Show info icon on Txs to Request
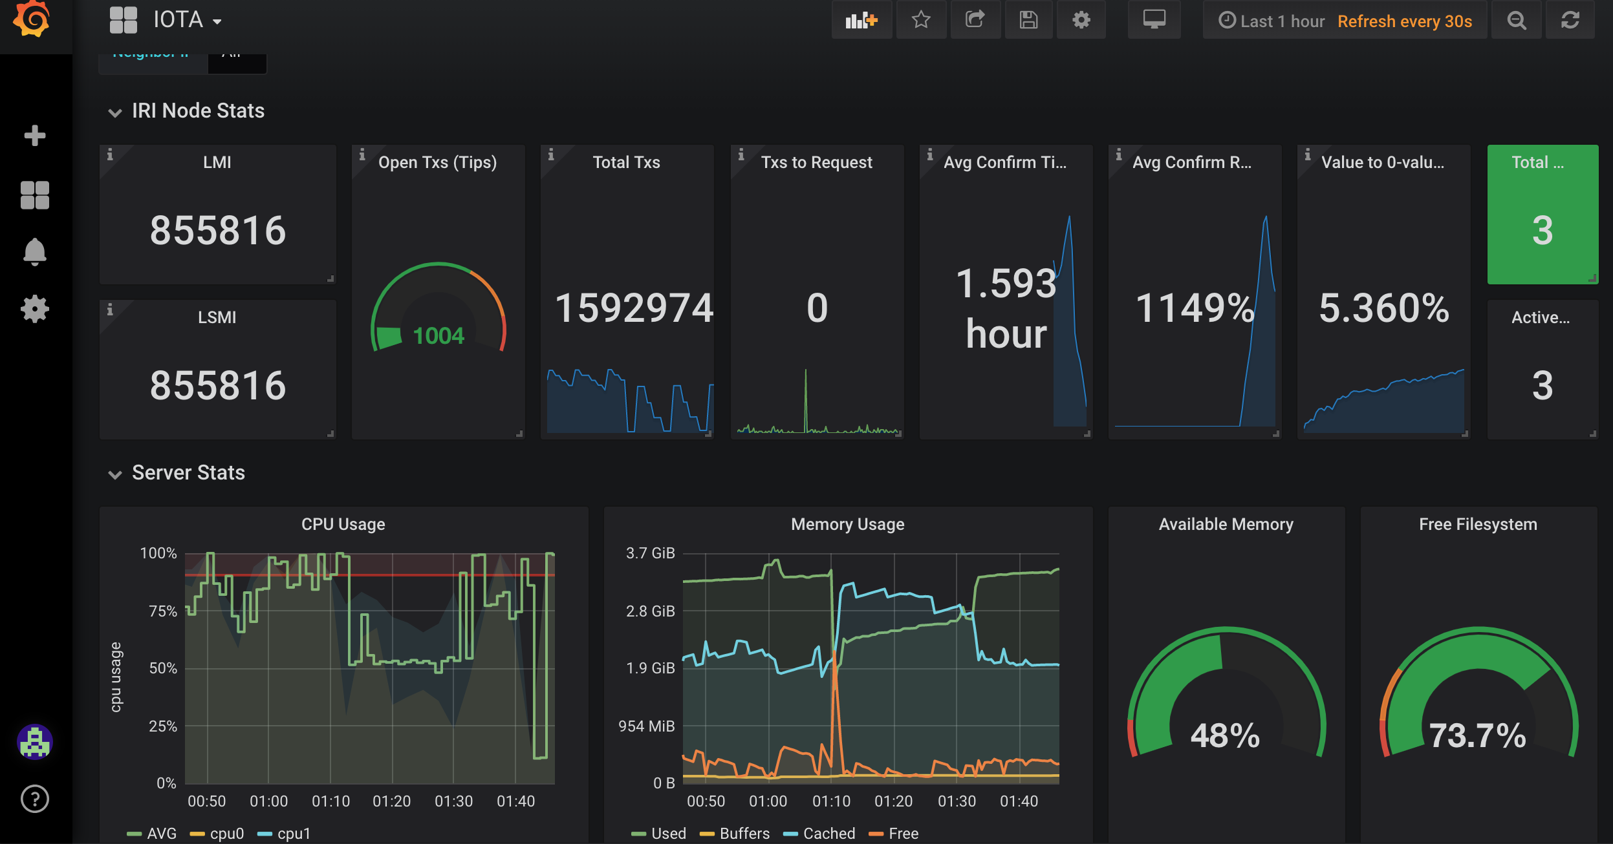1613x844 pixels. (741, 154)
